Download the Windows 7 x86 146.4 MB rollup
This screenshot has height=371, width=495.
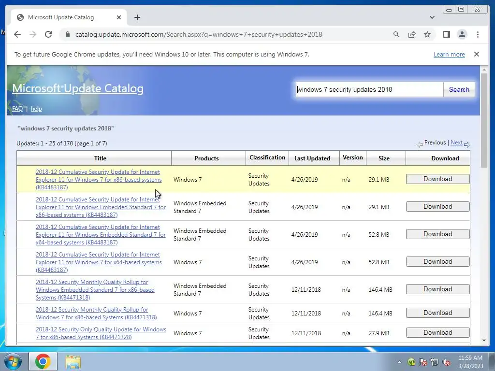point(437,313)
